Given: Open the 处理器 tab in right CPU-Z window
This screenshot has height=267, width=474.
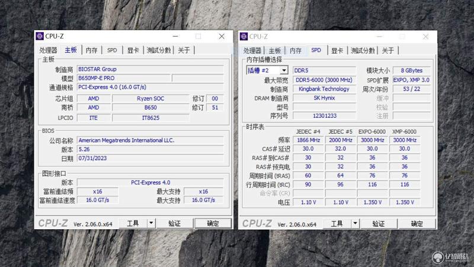Looking at the screenshot, I should 252,50.
